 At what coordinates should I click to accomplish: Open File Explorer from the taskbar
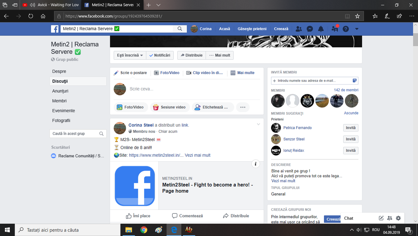[x=128, y=230]
